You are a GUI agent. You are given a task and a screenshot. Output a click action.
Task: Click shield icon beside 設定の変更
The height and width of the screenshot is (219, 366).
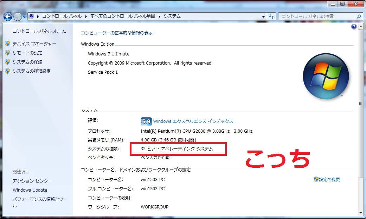316,179
